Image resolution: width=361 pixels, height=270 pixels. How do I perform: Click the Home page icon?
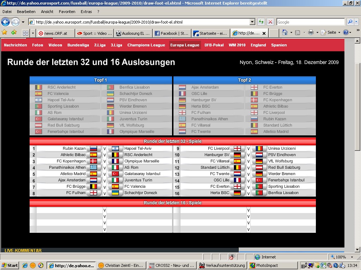pyautogui.click(x=285, y=32)
